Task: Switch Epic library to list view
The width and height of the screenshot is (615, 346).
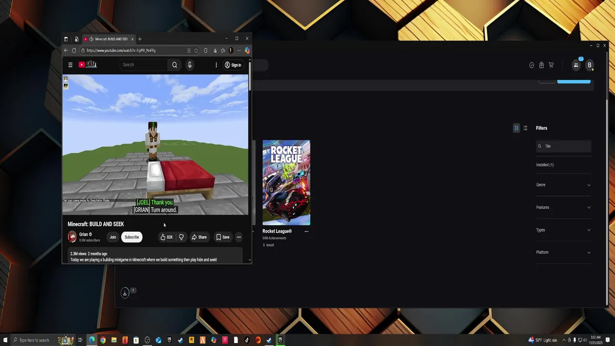Action: tap(525, 128)
